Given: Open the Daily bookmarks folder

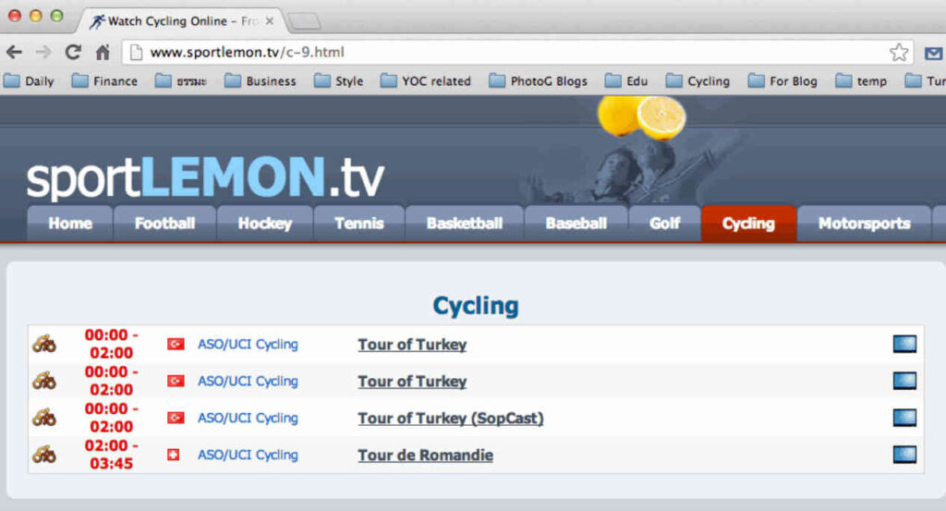Looking at the screenshot, I should (29, 80).
